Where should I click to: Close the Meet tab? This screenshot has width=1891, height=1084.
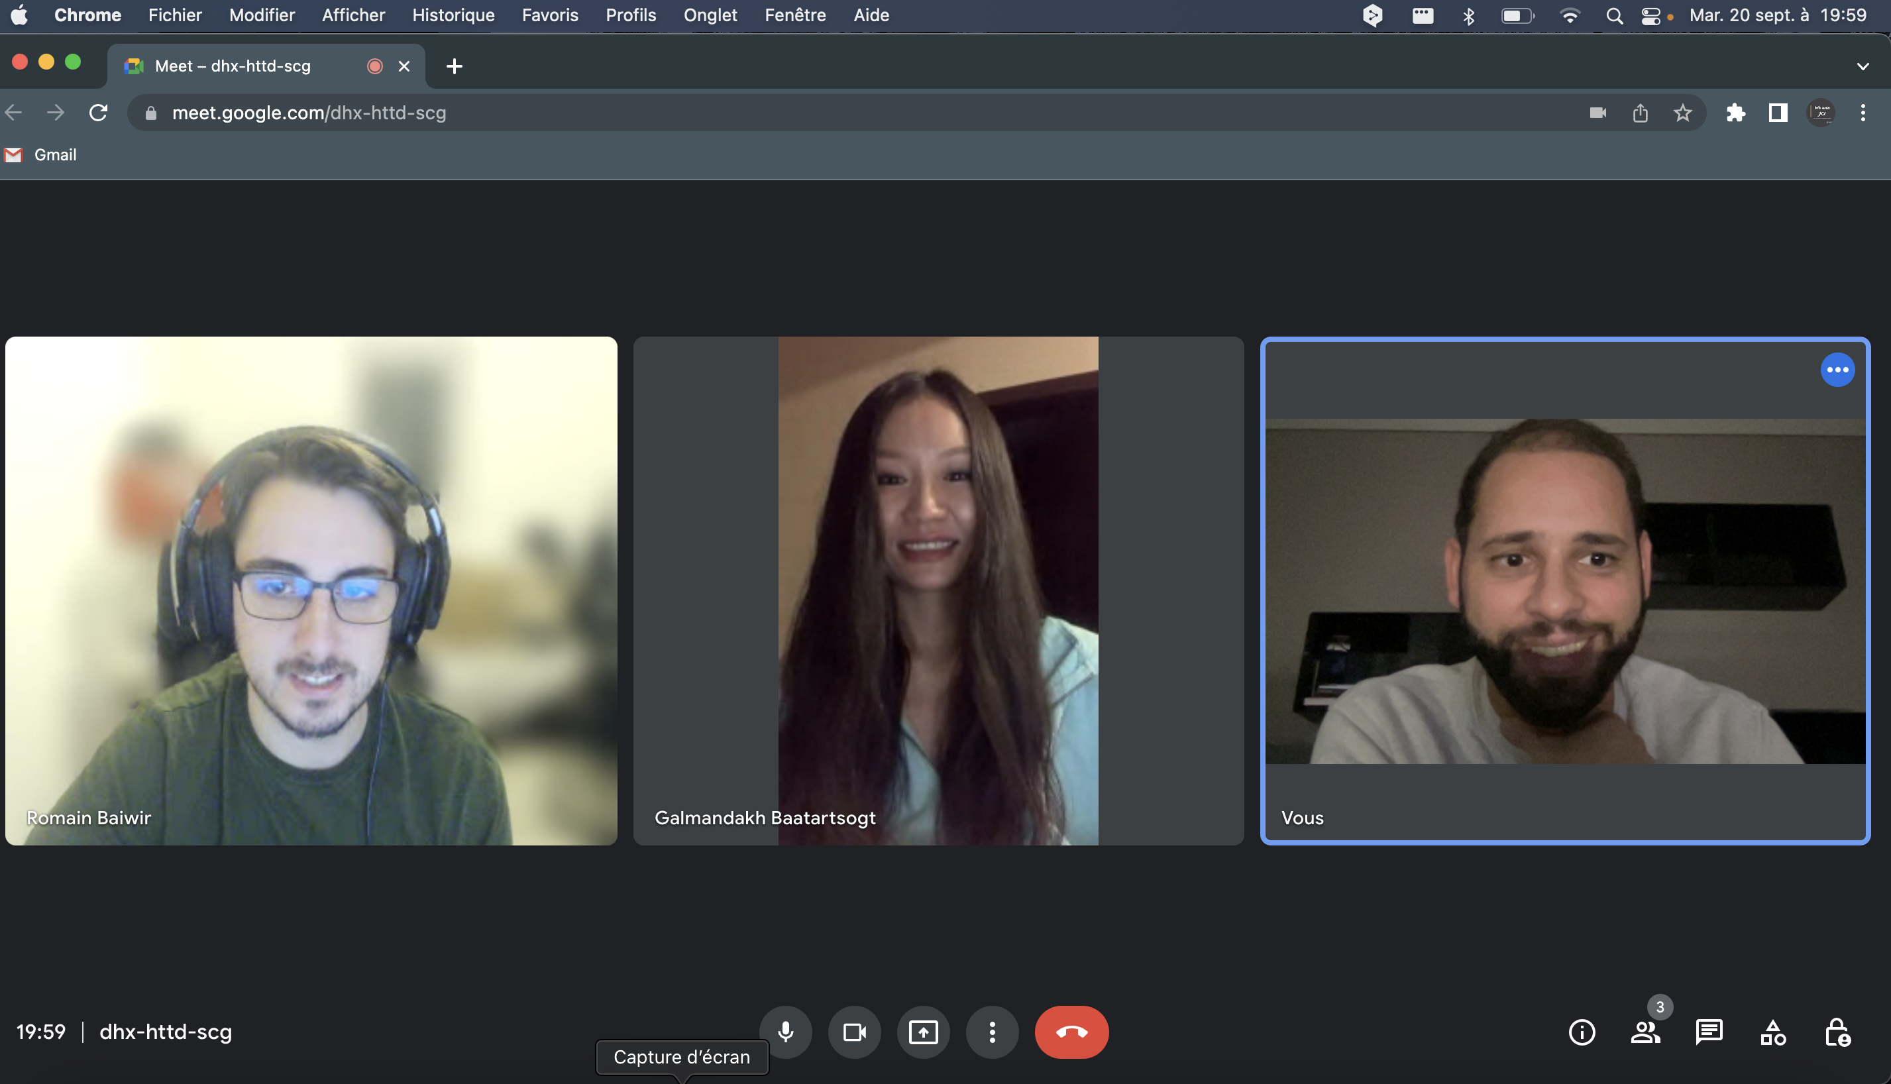404,66
